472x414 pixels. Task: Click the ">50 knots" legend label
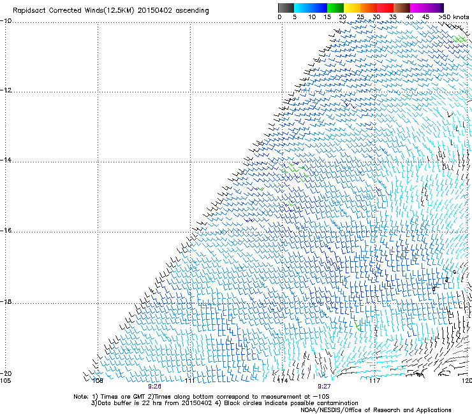(454, 17)
